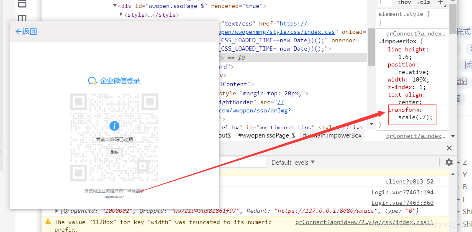Toggle the .cls class editor
Viewport: 472px width, 232px height.
423,3
